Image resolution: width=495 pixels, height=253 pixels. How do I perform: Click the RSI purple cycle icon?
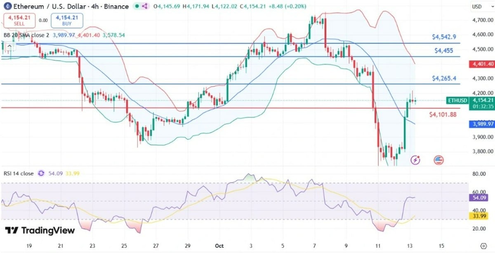(41, 174)
